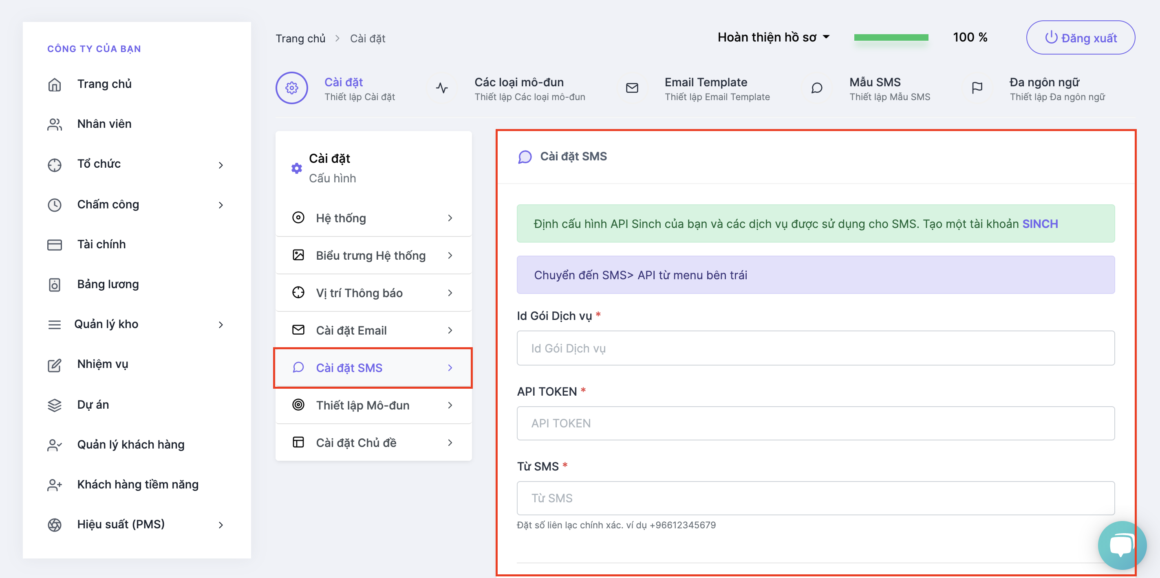The width and height of the screenshot is (1160, 578).
Task: Click the Nhiệm vụ edit icon
Action: [x=55, y=365]
